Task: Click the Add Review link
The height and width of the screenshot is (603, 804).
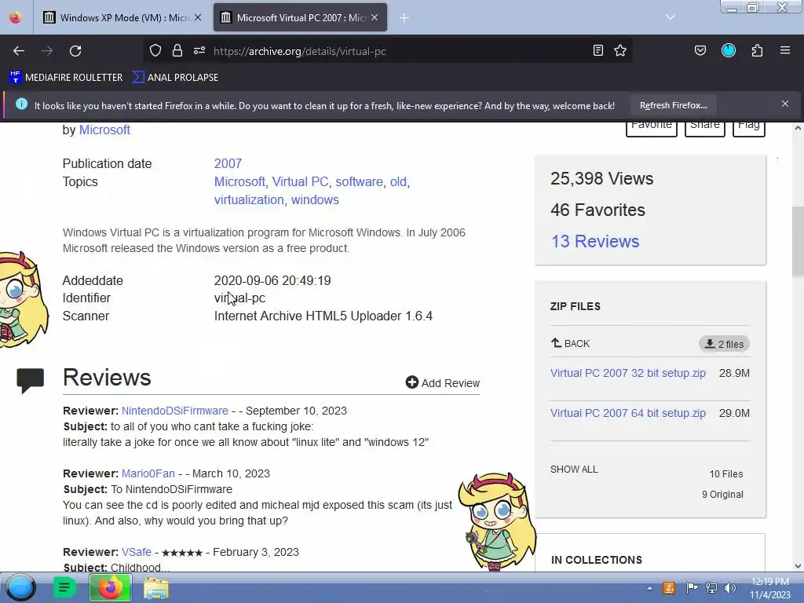Action: 443,382
